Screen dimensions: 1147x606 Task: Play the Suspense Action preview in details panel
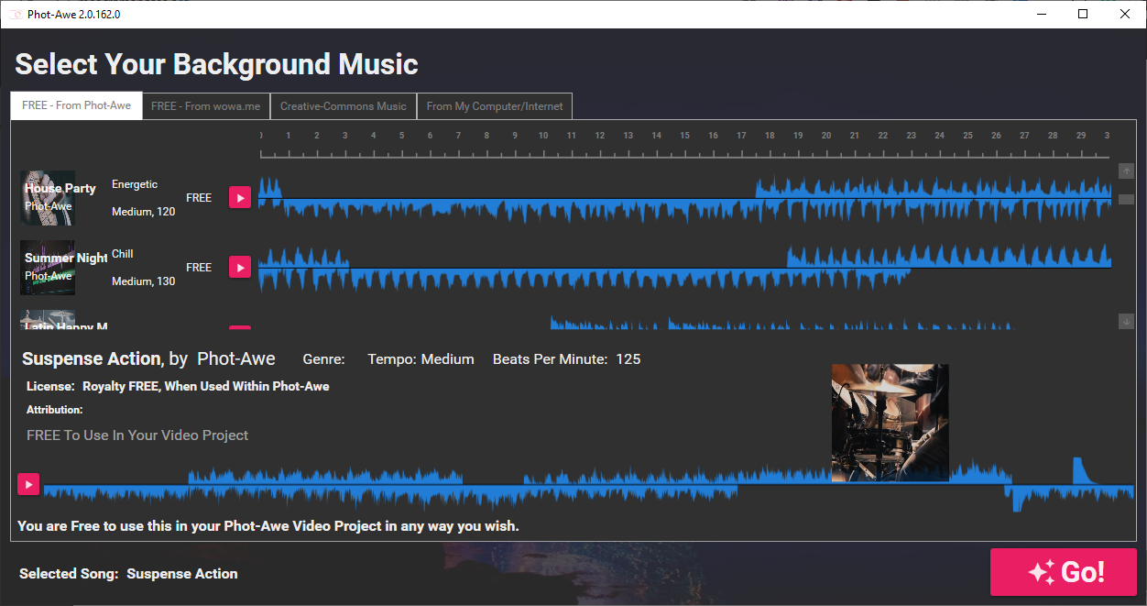pyautogui.click(x=28, y=484)
